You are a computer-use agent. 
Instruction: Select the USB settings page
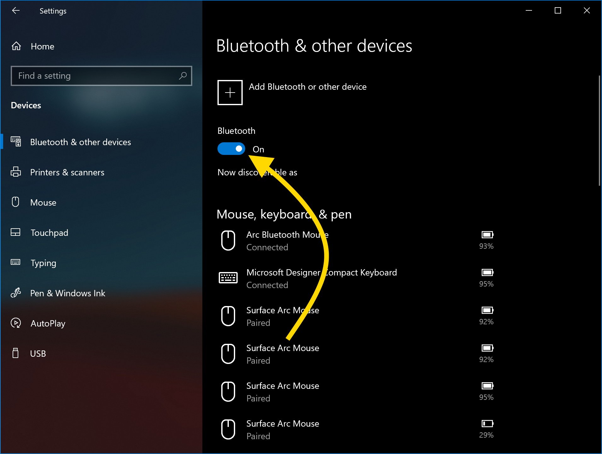point(38,354)
